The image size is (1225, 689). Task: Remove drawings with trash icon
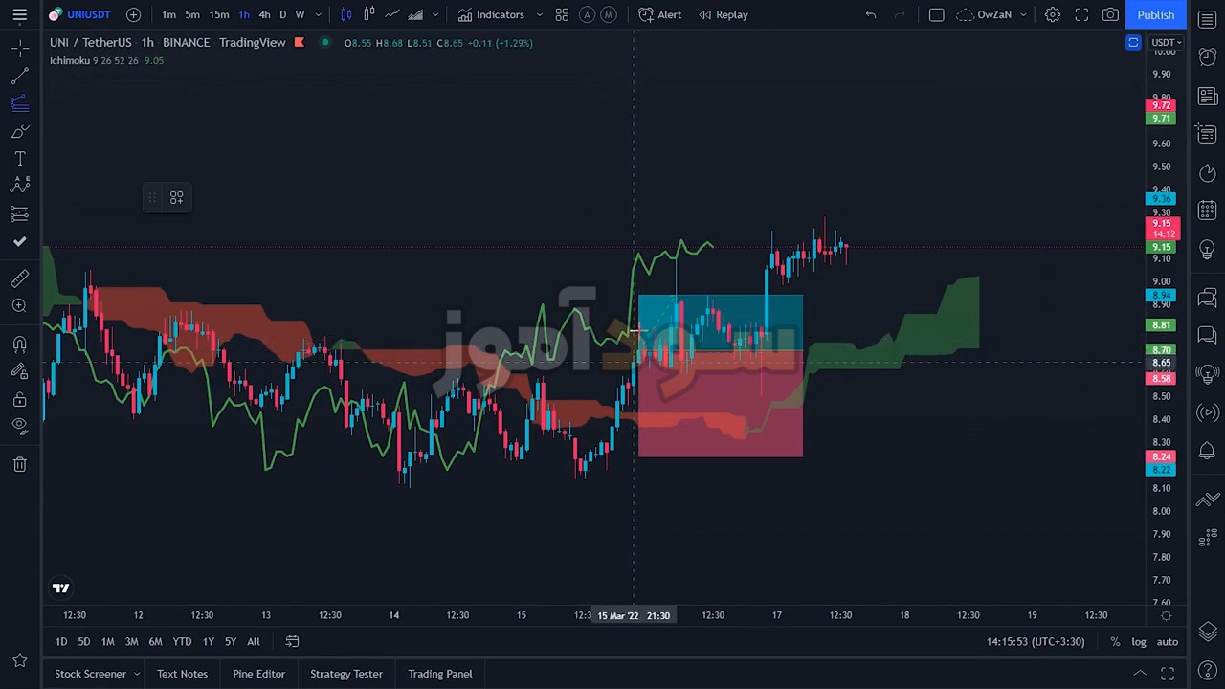coord(19,464)
